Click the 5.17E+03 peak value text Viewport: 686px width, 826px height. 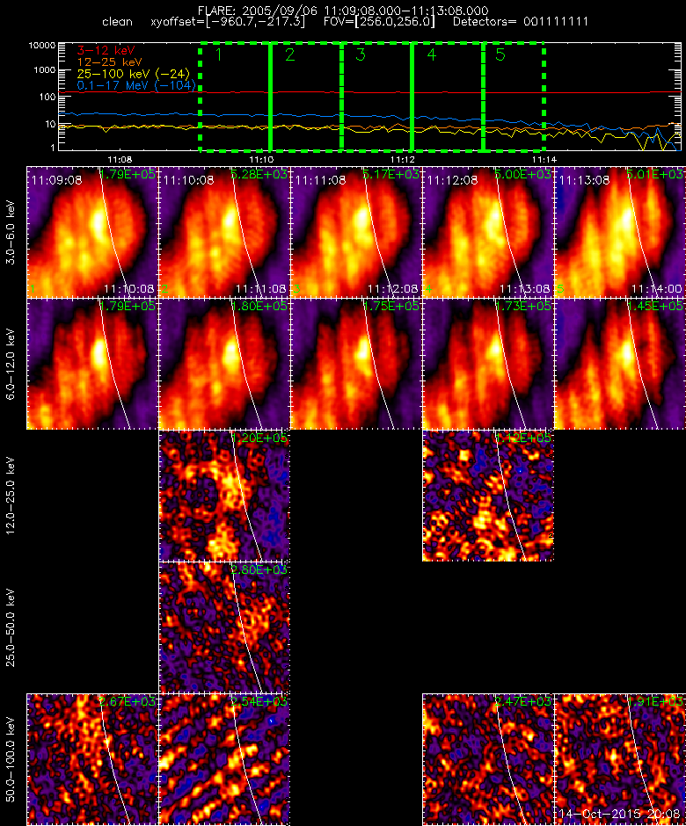390,174
